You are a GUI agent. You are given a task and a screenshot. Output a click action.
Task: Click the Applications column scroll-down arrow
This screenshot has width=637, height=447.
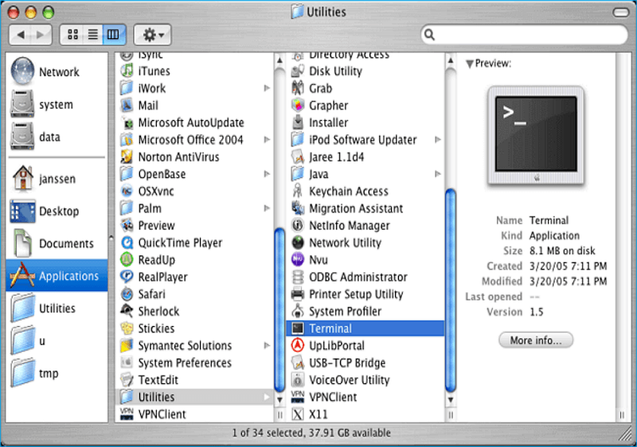click(x=279, y=399)
